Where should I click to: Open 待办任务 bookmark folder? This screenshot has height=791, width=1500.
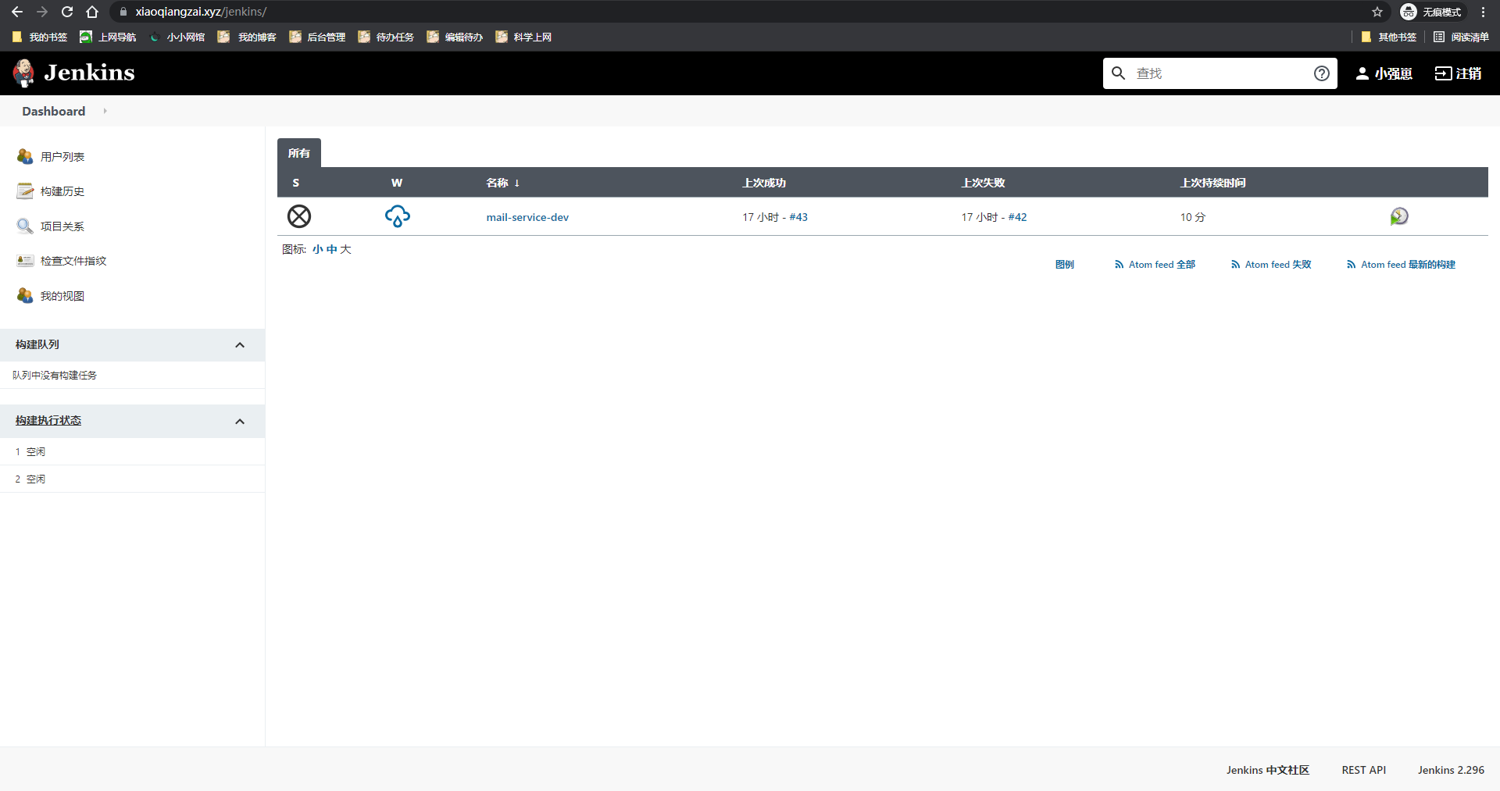point(386,37)
